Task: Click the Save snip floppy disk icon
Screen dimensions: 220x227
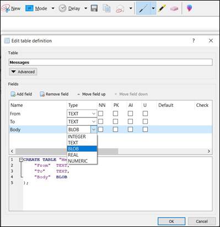Action: click(x=94, y=8)
